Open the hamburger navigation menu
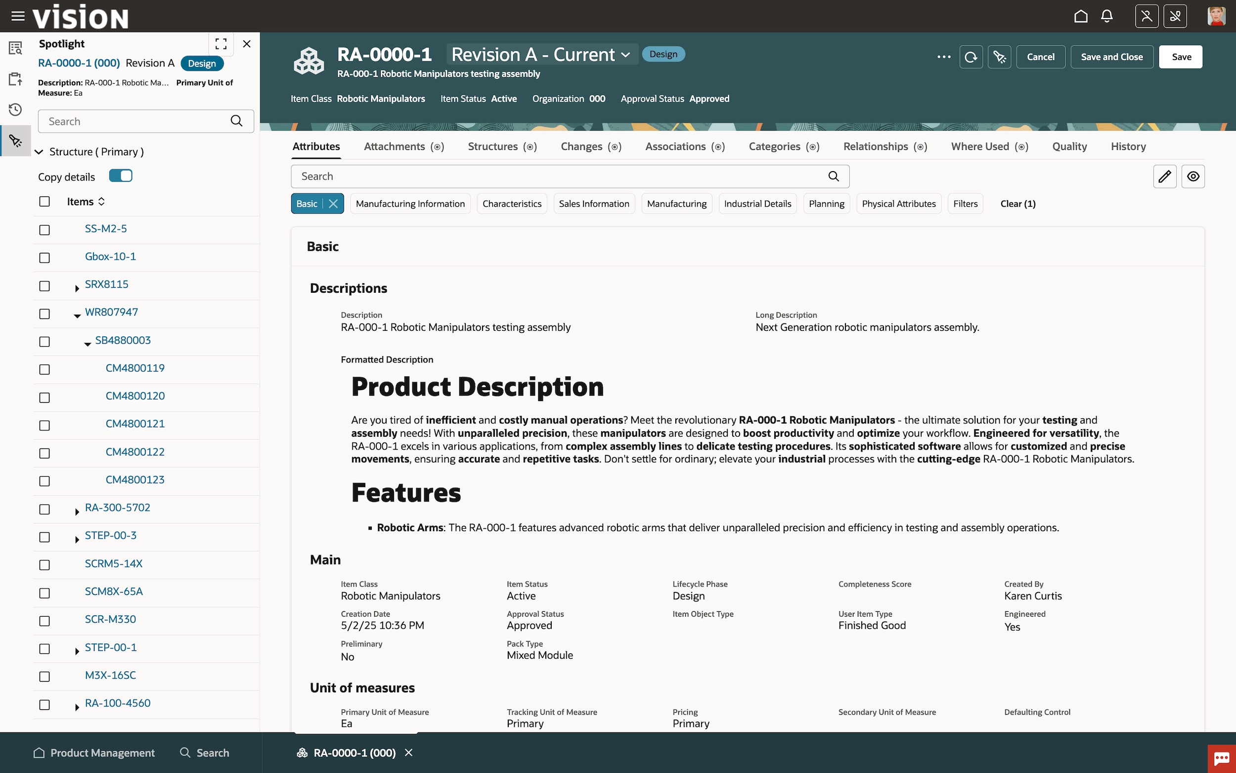 coord(18,16)
